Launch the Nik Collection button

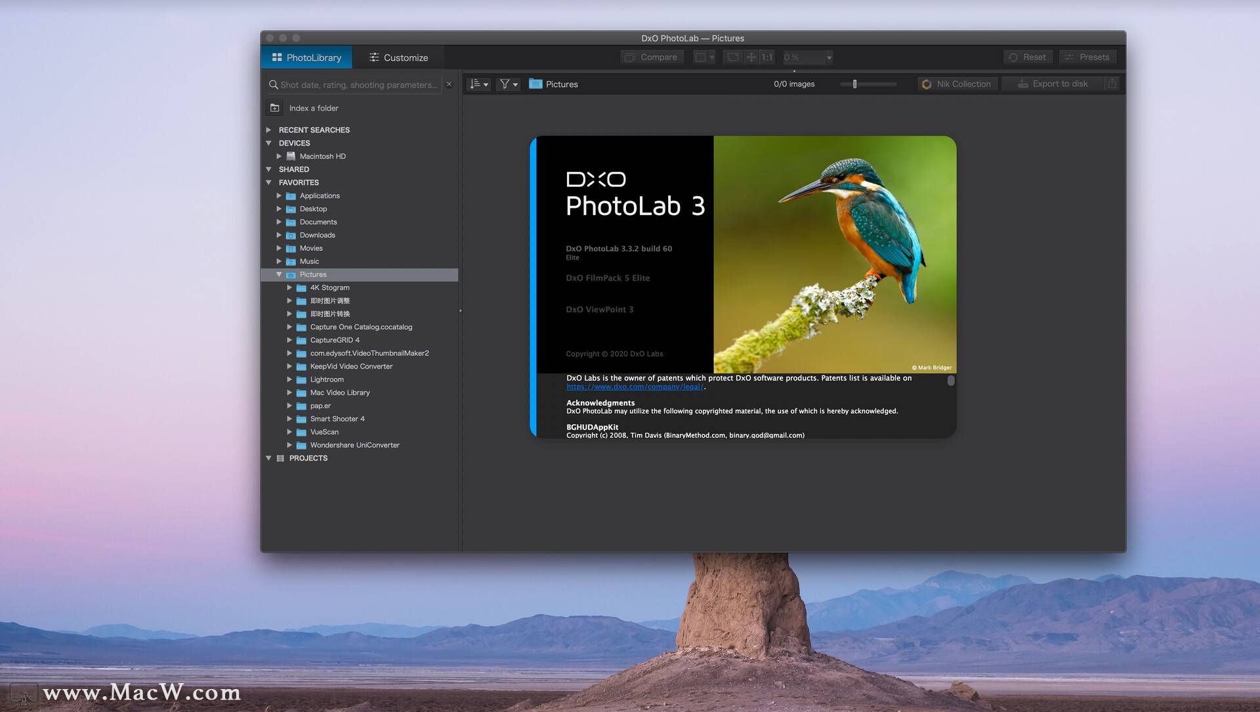point(957,84)
